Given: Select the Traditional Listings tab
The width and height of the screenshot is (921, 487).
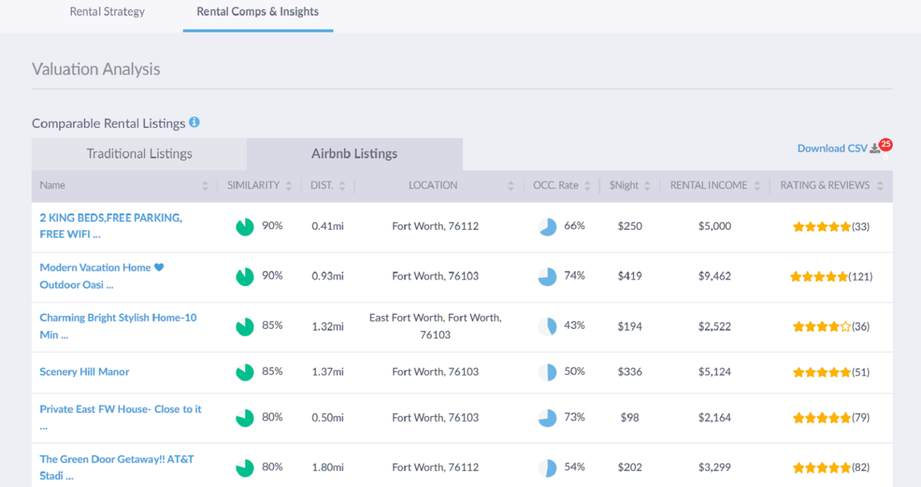Looking at the screenshot, I should click(139, 154).
